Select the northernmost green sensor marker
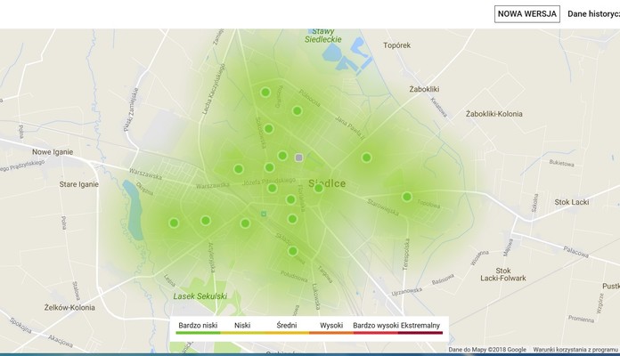 pyautogui.click(x=265, y=93)
